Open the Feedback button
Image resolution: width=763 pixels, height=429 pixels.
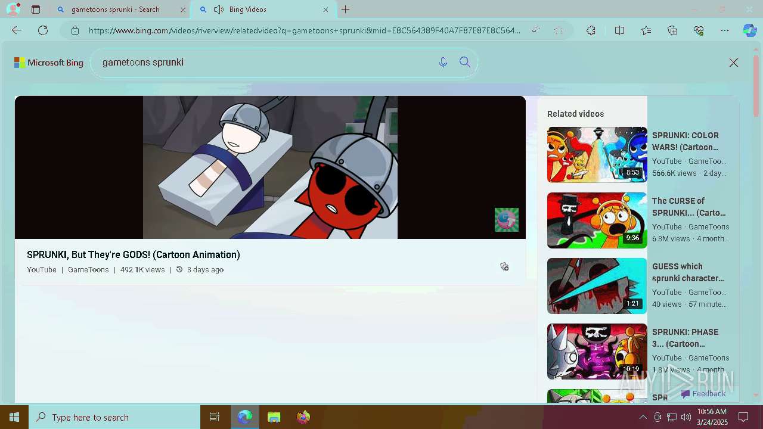tap(703, 394)
